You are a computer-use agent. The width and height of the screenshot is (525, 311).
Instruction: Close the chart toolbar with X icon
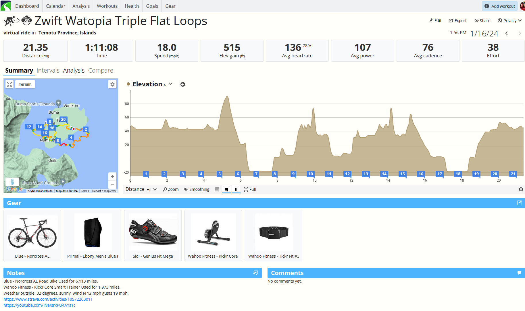tap(521, 189)
